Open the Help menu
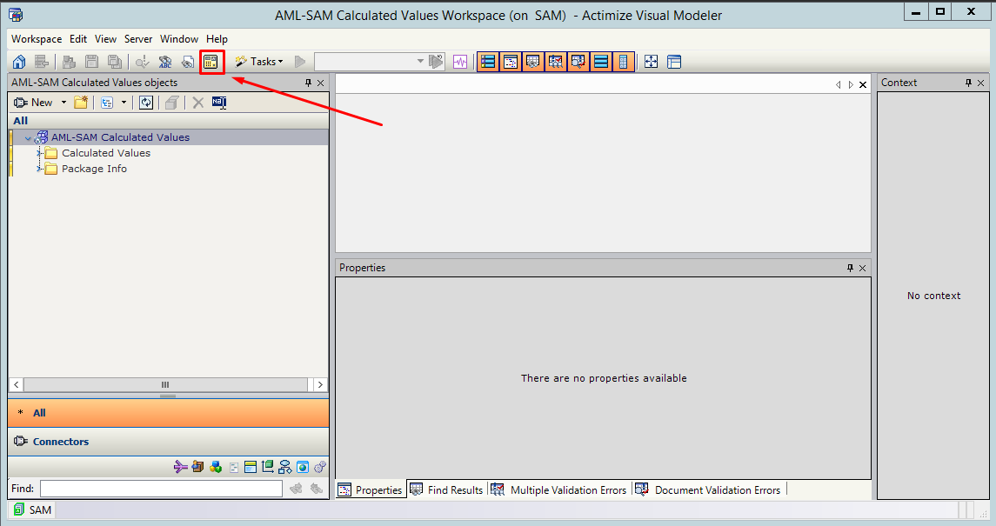This screenshot has width=996, height=526. pyautogui.click(x=217, y=39)
